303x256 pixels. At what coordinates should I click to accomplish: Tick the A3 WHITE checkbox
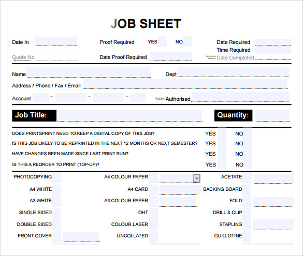coord(56,201)
